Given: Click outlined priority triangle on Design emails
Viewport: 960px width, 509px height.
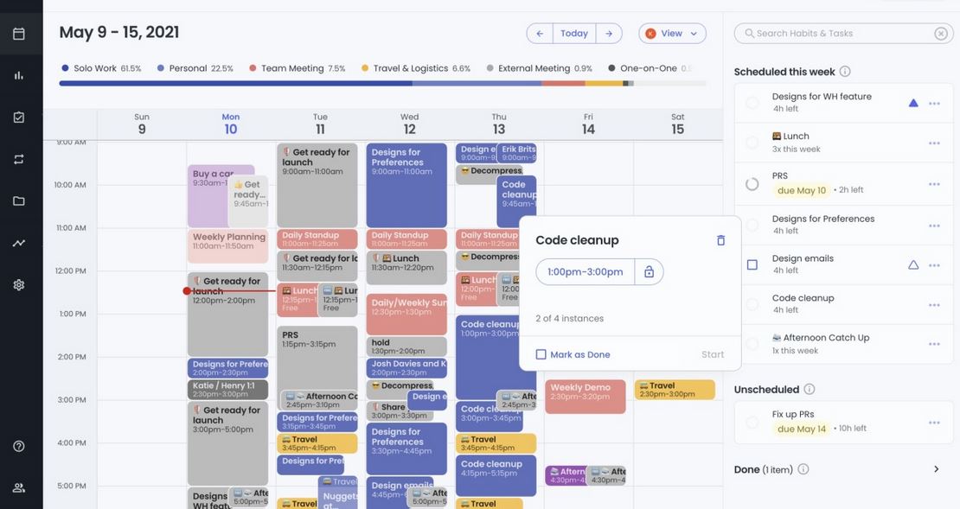Looking at the screenshot, I should pyautogui.click(x=913, y=265).
